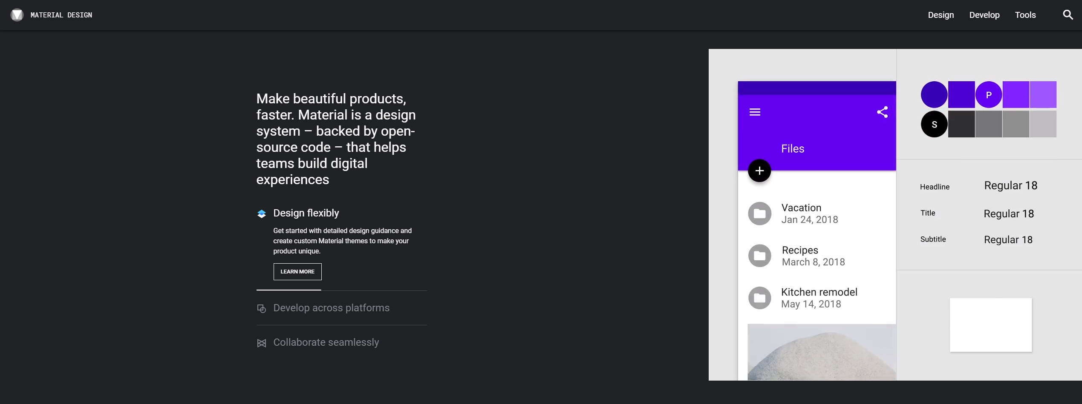Click the March 8, 2018 date

click(x=813, y=262)
